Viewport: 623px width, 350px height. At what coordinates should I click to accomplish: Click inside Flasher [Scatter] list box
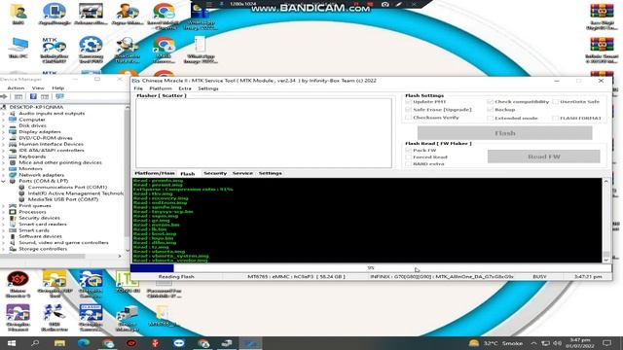point(264,133)
